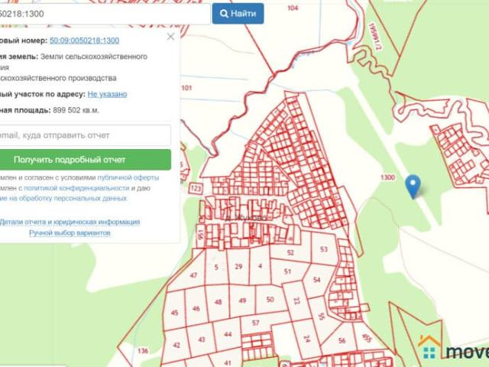Open политикой конфиденциальности link
The height and width of the screenshot is (367, 489).
pos(76,188)
